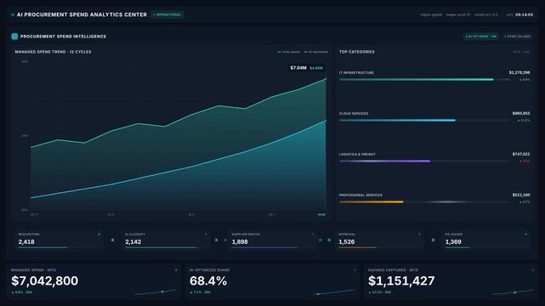This screenshot has height=306, width=545.
Task: Click the AI Procurement Spend Analytics Center title
Action: [x=82, y=14]
